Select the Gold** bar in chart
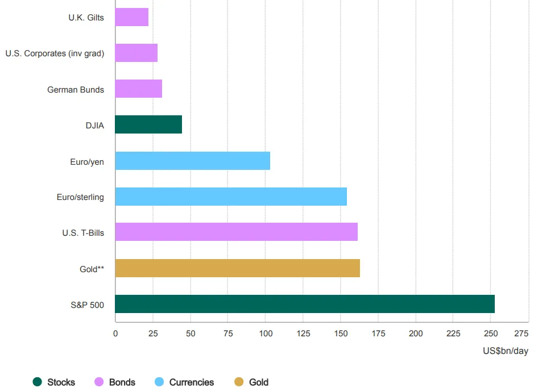Screen dimensions: 538x392 click(237, 268)
